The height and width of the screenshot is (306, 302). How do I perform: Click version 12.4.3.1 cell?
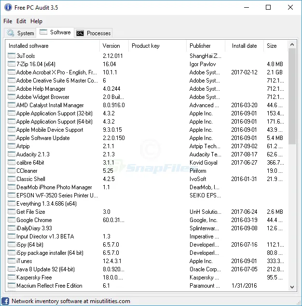click(x=112, y=261)
